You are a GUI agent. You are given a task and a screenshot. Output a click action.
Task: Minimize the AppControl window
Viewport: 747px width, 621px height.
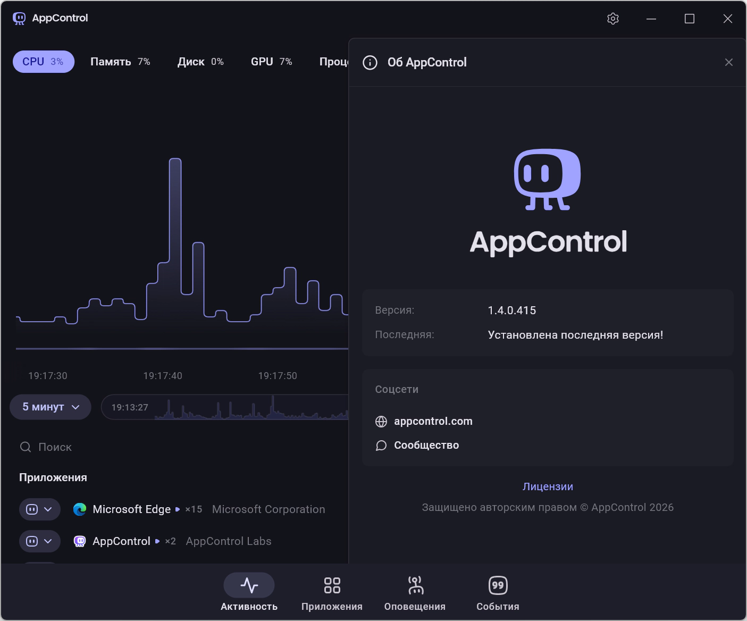click(651, 19)
